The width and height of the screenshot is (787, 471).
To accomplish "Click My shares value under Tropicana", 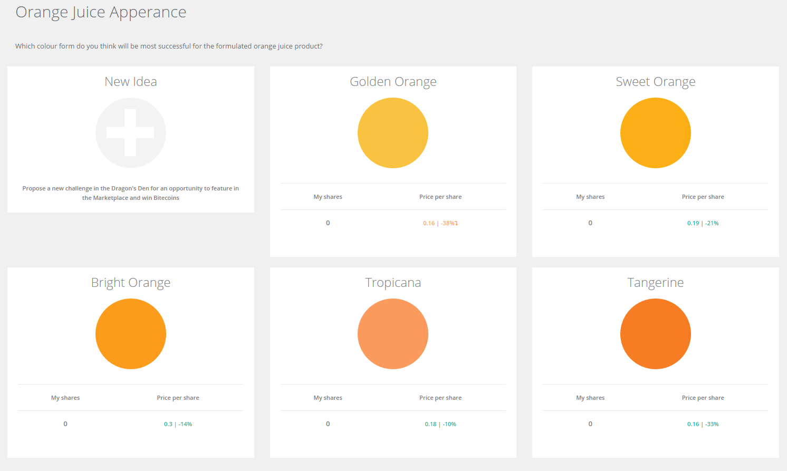I will 328,424.
